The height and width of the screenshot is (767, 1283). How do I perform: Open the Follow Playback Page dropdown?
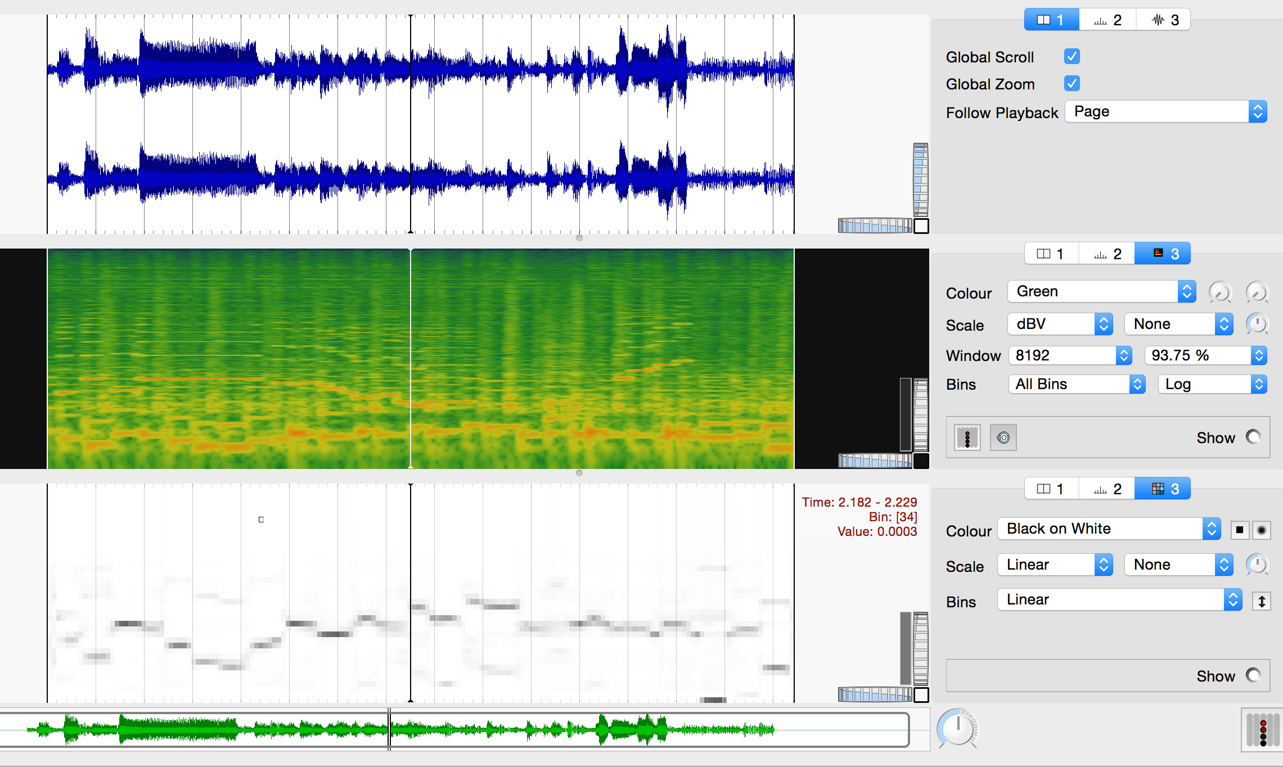(1165, 111)
